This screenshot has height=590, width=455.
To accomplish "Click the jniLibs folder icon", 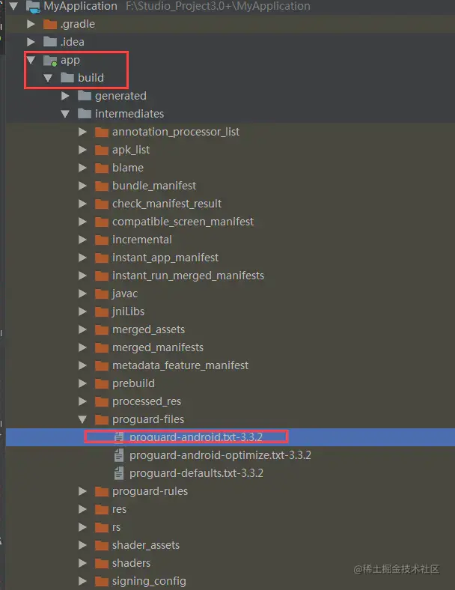I will tap(102, 311).
